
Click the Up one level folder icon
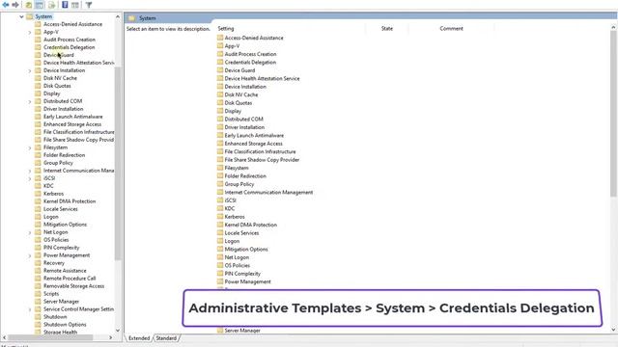point(28,5)
